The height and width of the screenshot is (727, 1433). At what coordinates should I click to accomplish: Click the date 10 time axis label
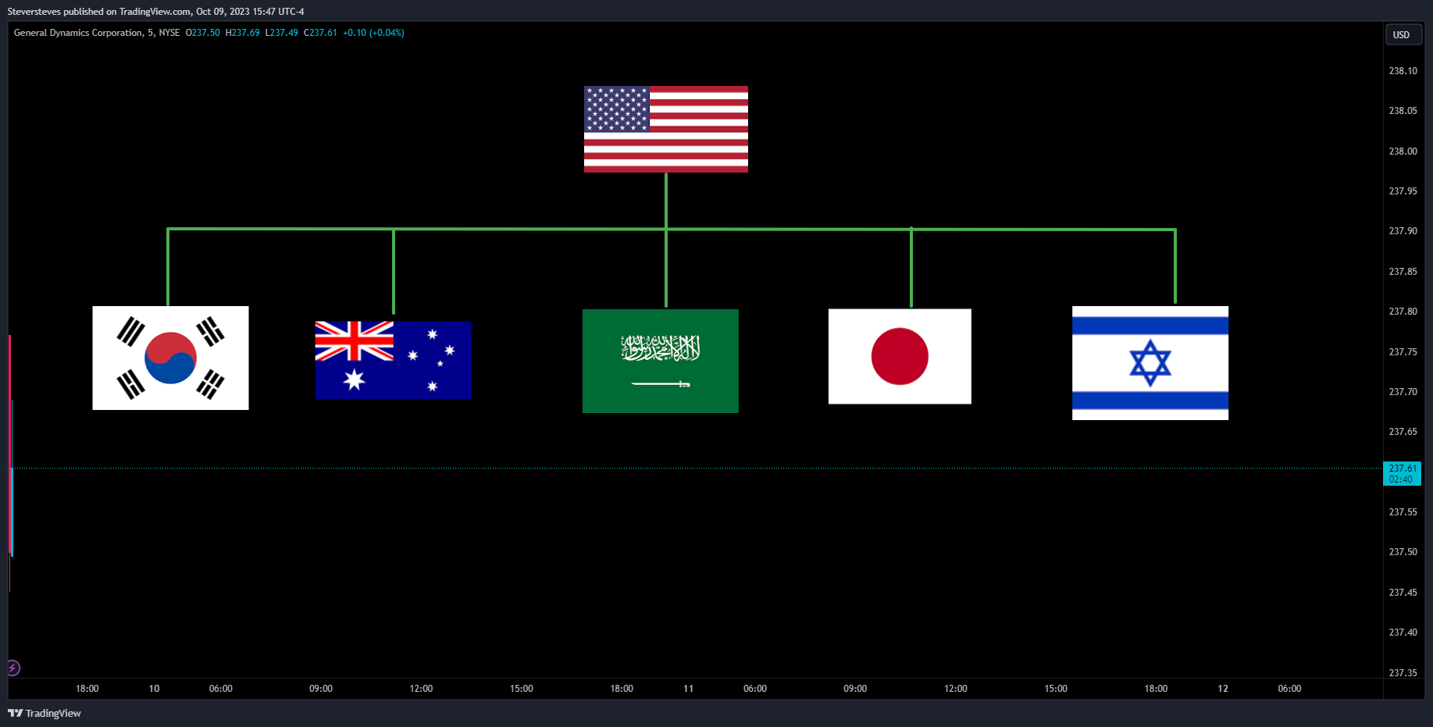(x=154, y=689)
